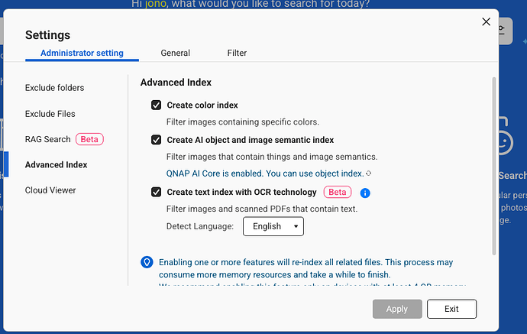Uncheck Create color index
This screenshot has width=527, height=334.
point(157,105)
